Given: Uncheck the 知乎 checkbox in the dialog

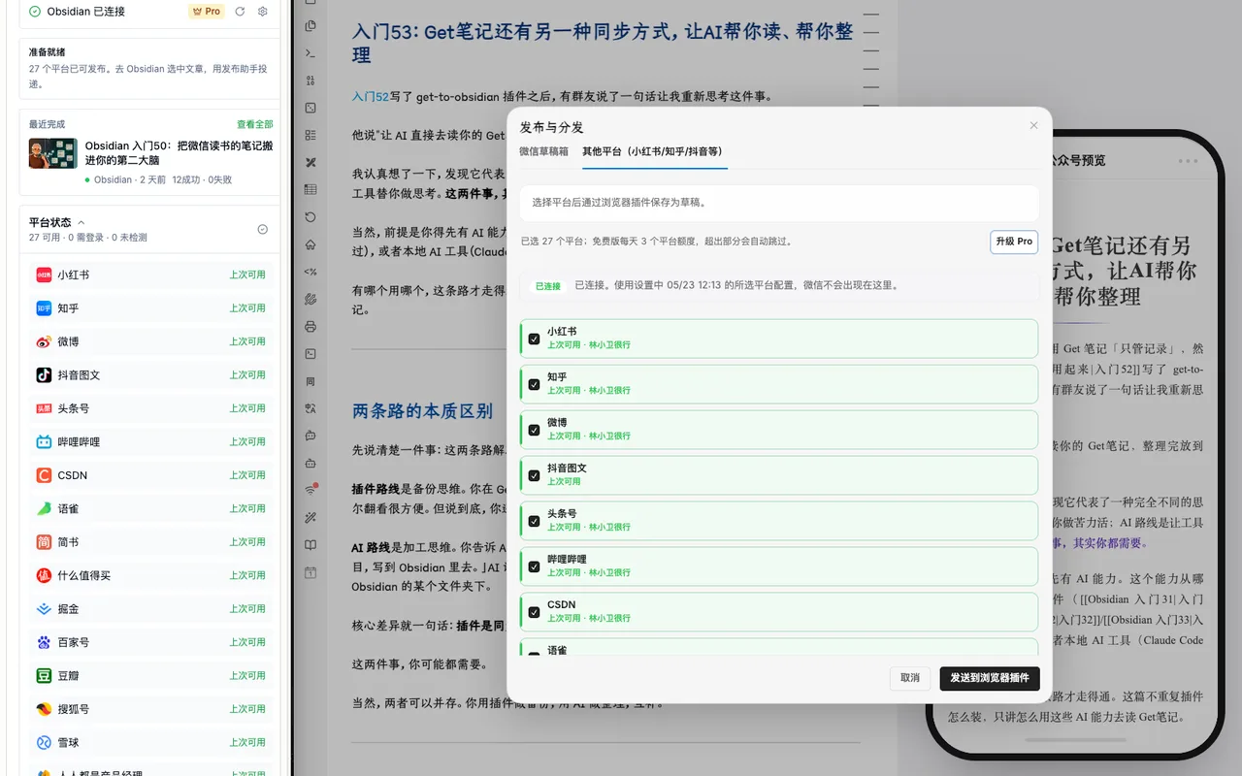Looking at the screenshot, I should tap(534, 384).
